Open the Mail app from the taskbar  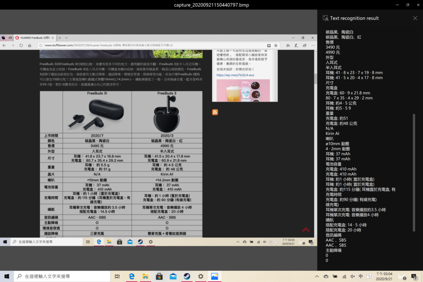(x=173, y=276)
